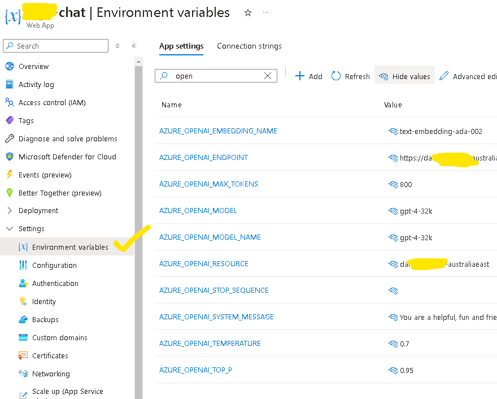The width and height of the screenshot is (497, 399).
Task: Click the Authentication person icon
Action: tap(23, 283)
